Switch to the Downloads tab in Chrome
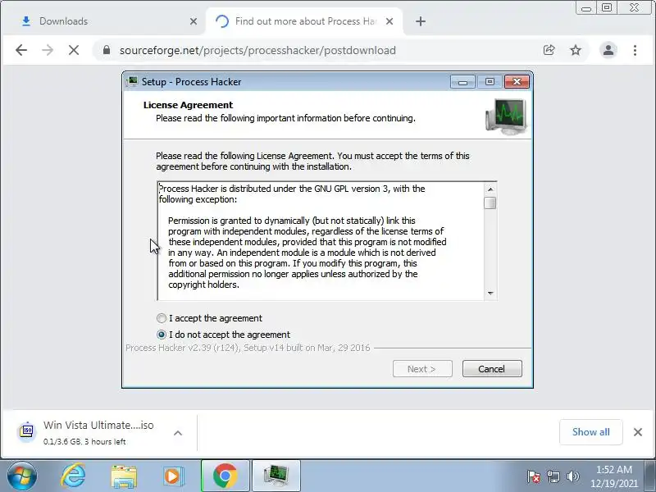Viewport: 656px width, 492px height. click(x=103, y=21)
